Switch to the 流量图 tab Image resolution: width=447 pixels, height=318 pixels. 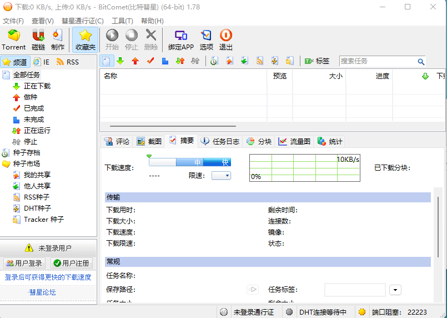(294, 142)
